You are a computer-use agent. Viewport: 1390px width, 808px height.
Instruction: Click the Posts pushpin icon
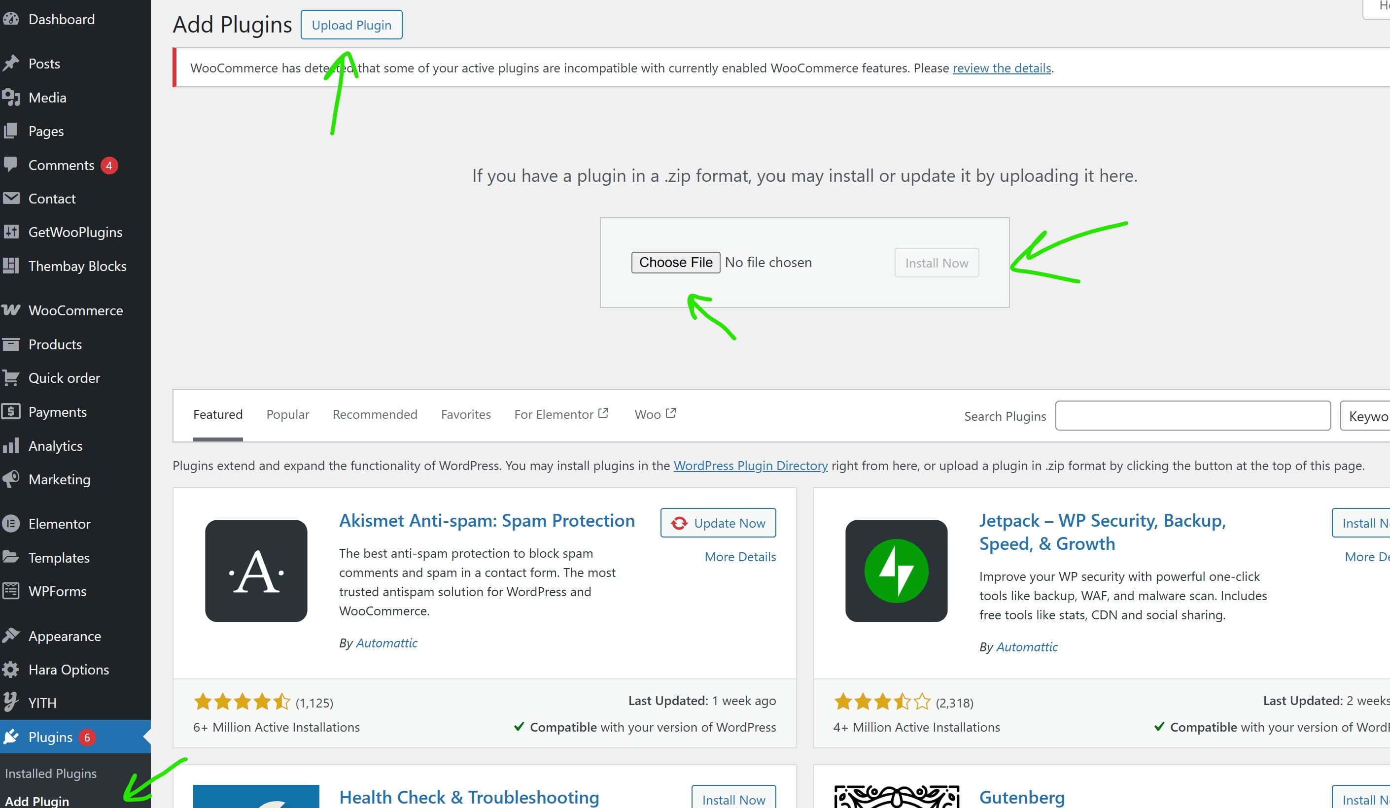(11, 64)
